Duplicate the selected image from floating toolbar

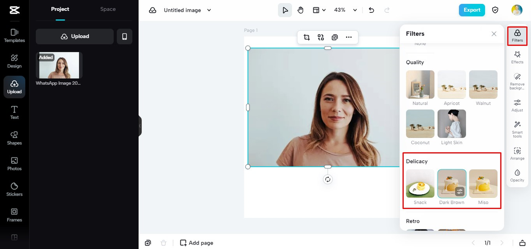tap(335, 37)
